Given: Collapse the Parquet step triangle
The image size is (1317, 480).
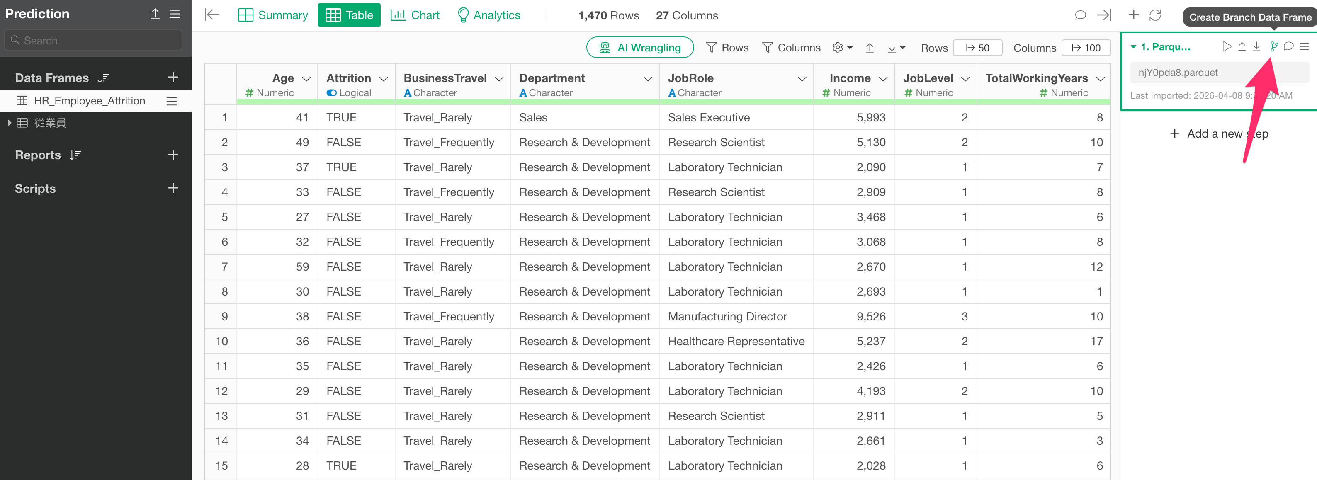Looking at the screenshot, I should 1133,47.
